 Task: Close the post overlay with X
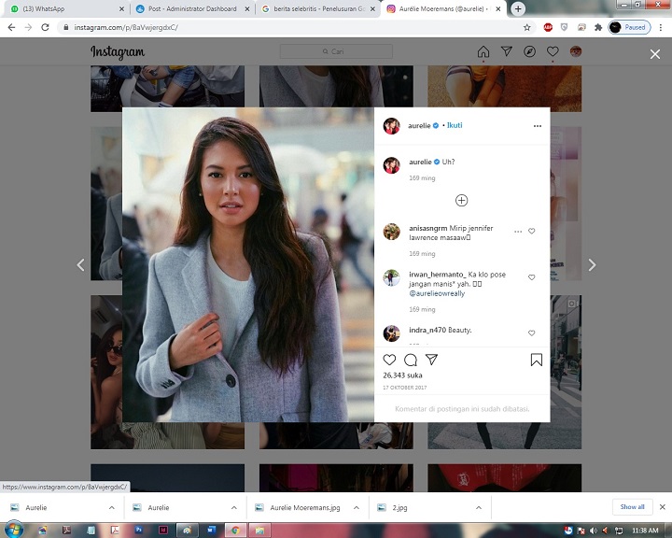click(x=655, y=54)
